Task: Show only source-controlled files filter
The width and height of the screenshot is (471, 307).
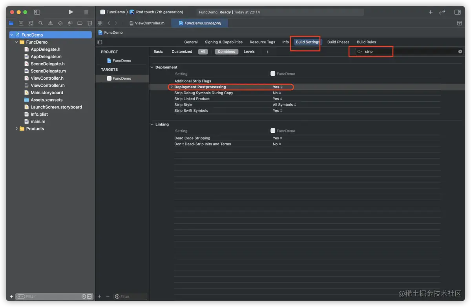Action: tap(89, 296)
